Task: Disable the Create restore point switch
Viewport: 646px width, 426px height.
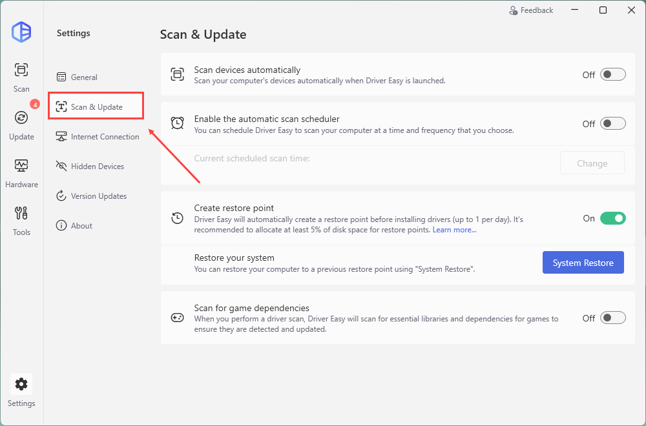Action: pos(612,218)
